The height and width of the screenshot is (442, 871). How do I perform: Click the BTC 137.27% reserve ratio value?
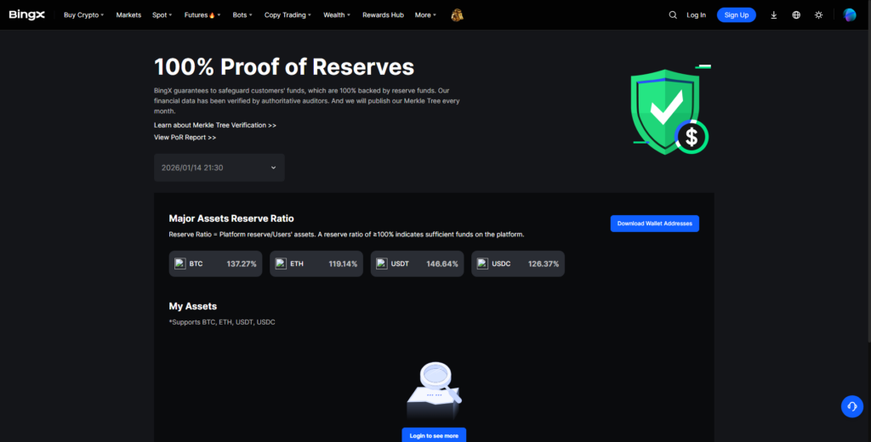point(242,263)
